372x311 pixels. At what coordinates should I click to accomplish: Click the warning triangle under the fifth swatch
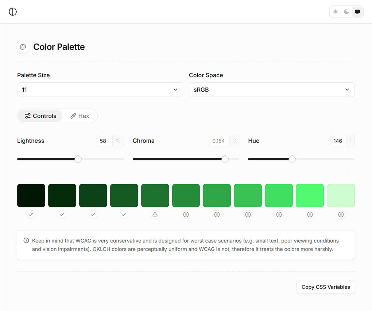[155, 214]
